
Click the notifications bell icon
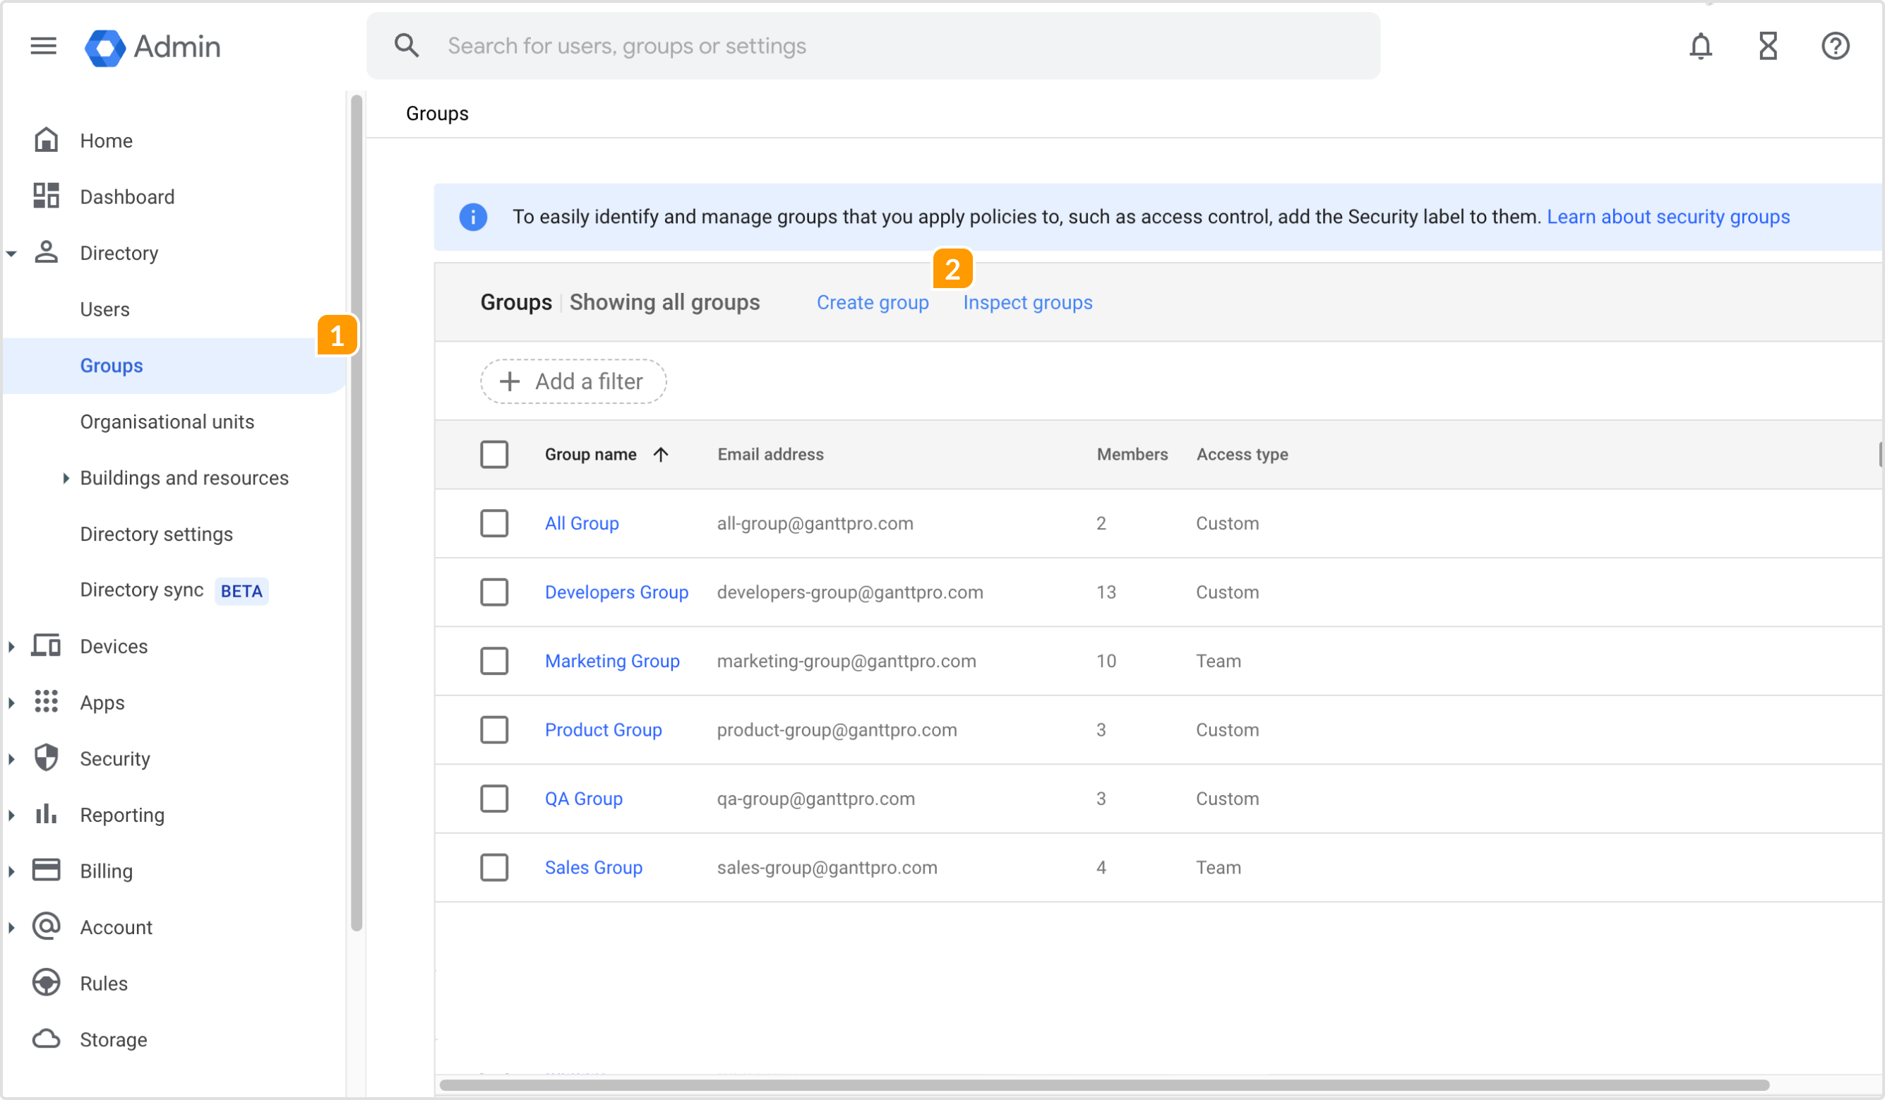pos(1700,47)
